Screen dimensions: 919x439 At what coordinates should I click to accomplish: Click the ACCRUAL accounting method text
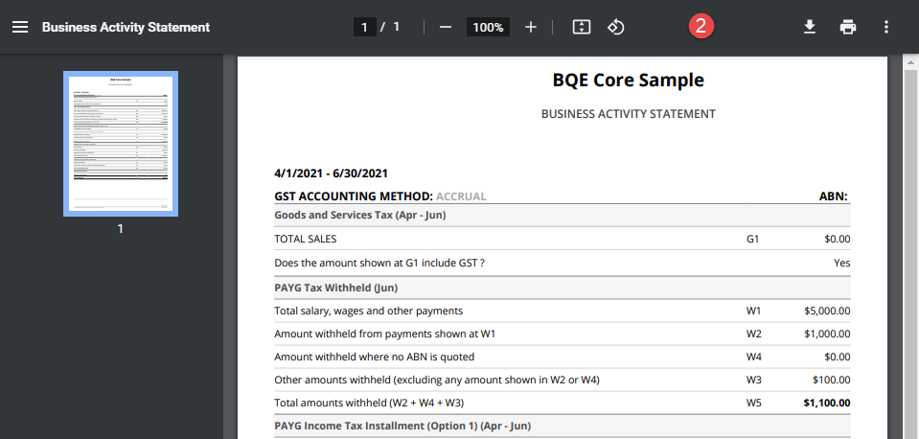(x=461, y=196)
